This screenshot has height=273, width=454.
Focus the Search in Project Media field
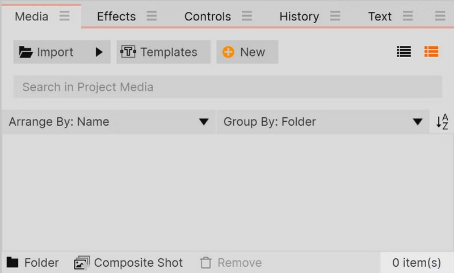[x=228, y=87]
